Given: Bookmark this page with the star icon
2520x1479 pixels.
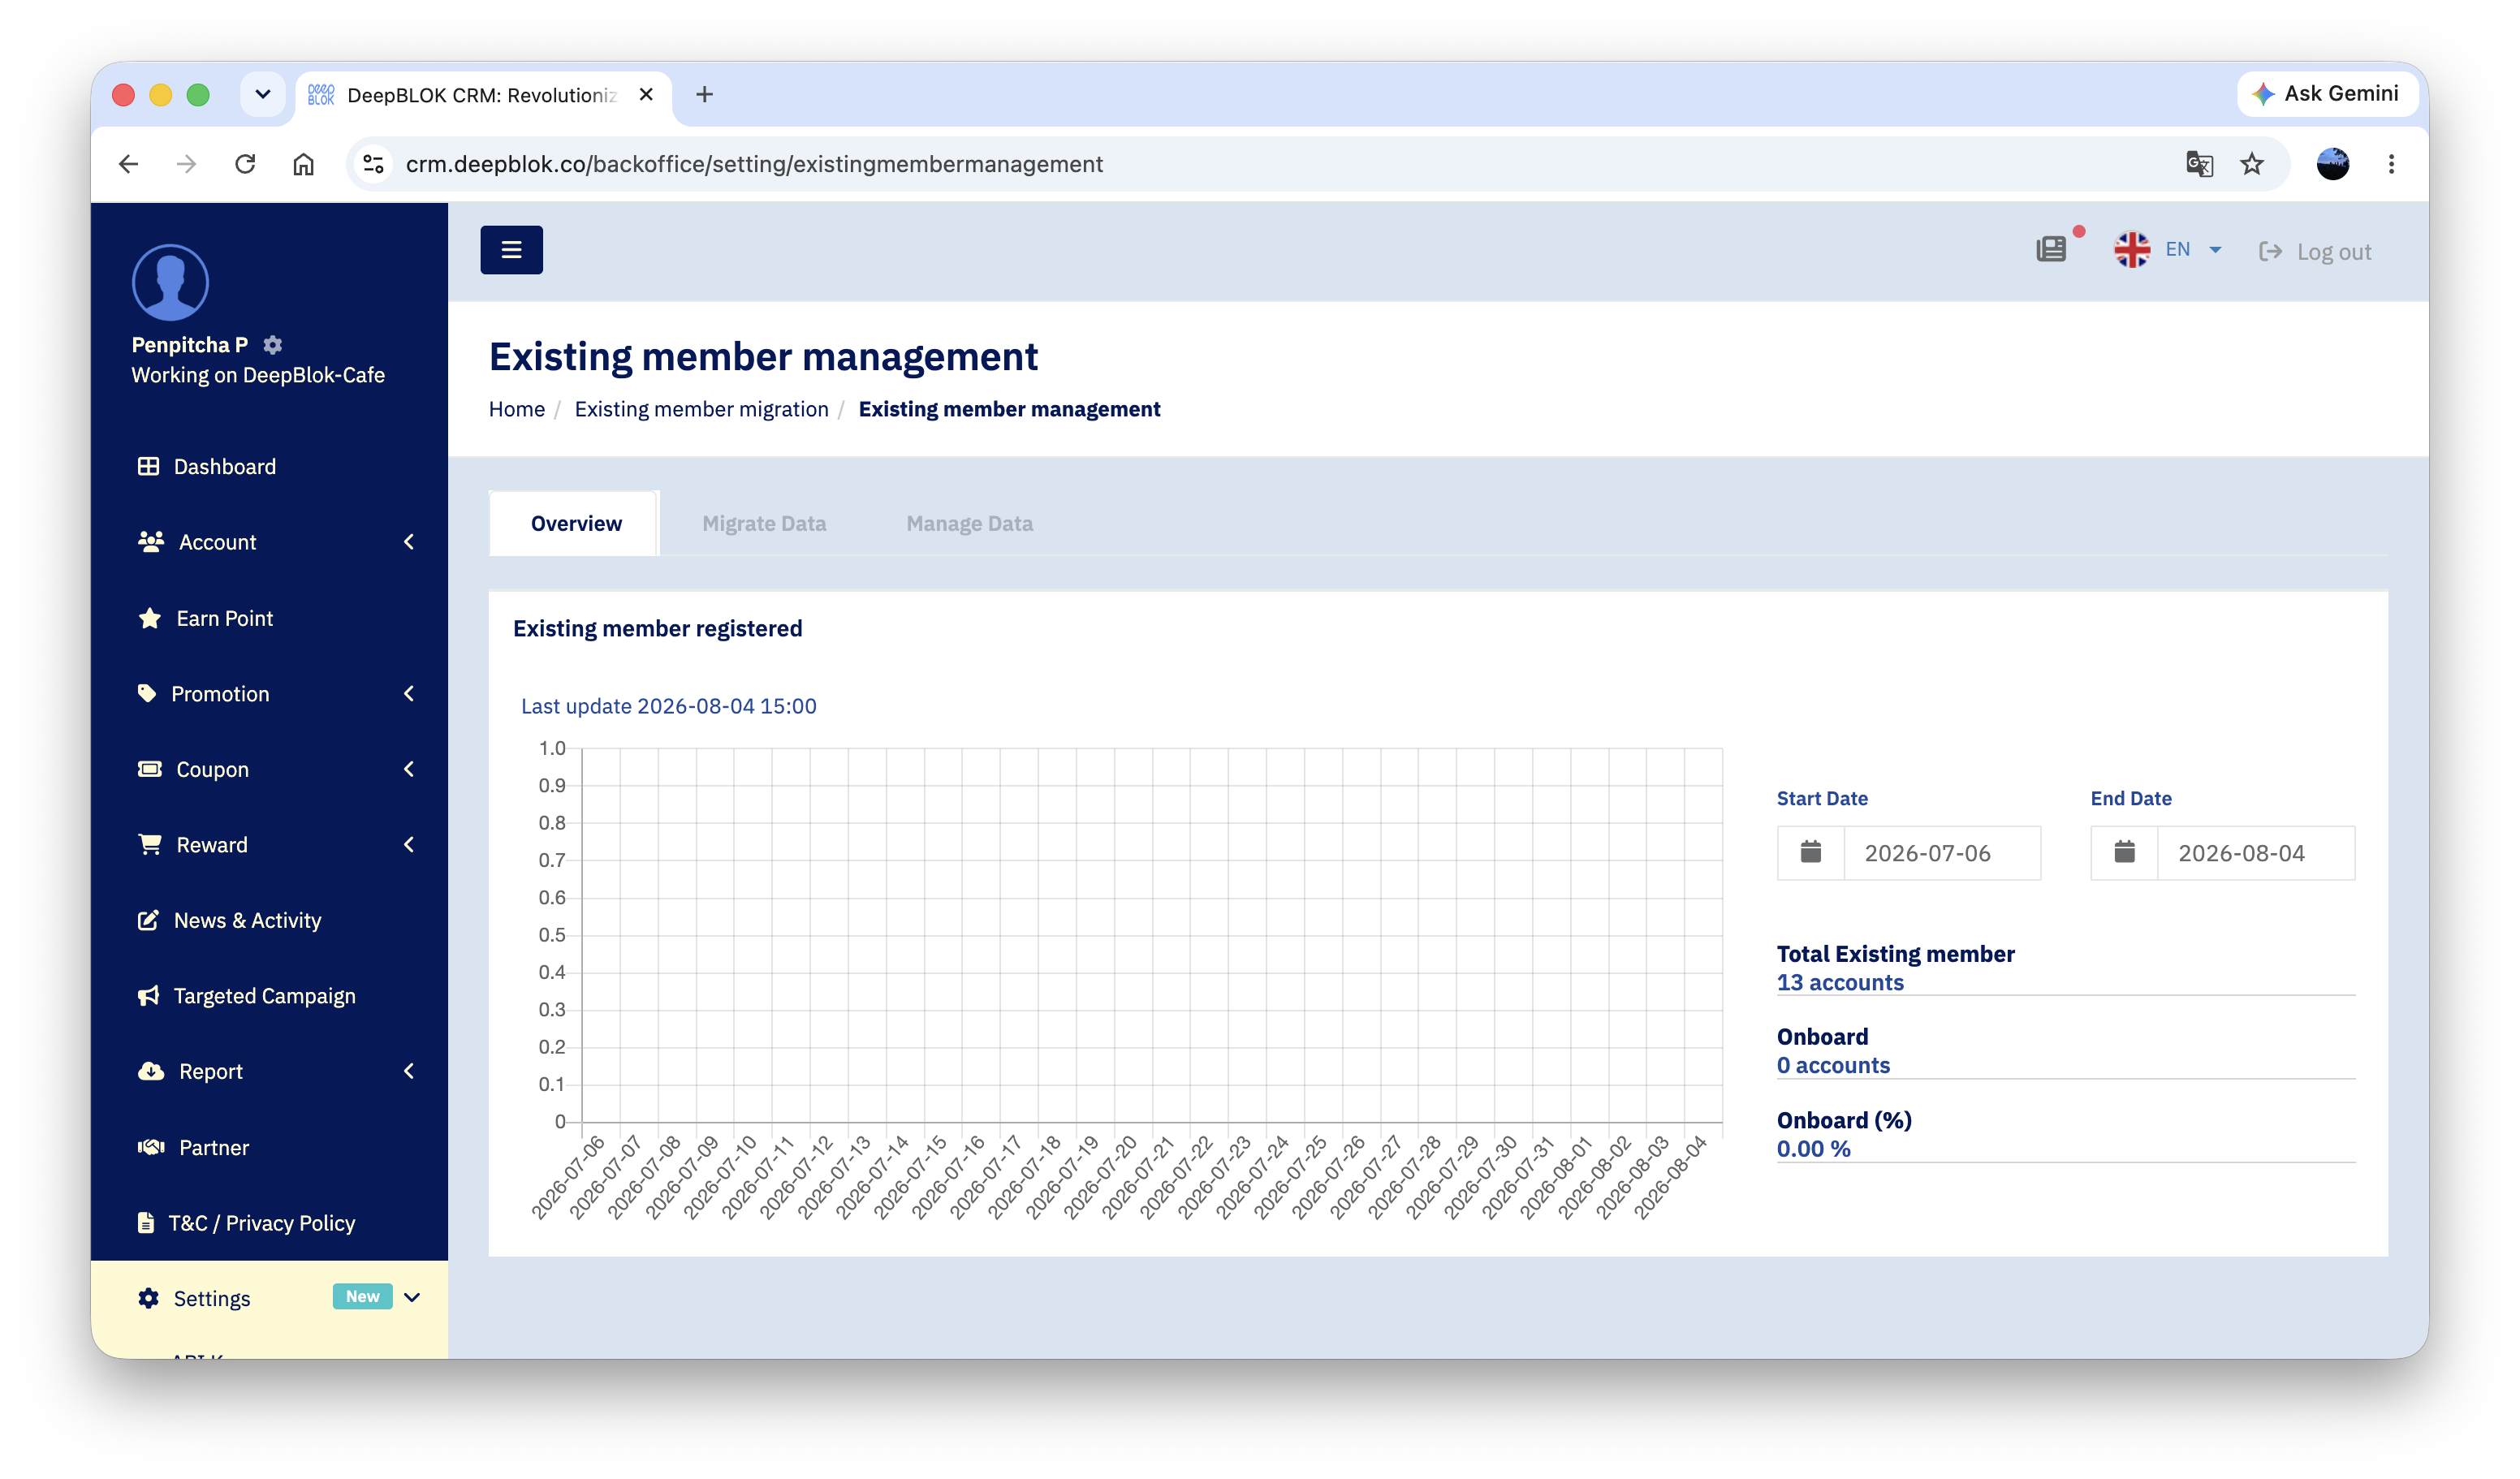Looking at the screenshot, I should pyautogui.click(x=2252, y=164).
